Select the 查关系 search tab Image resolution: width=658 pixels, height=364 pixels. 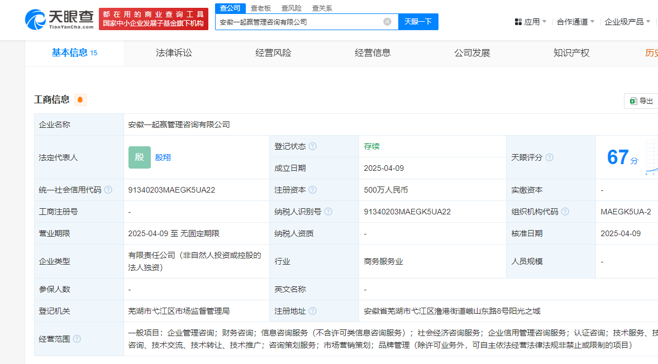click(x=322, y=8)
